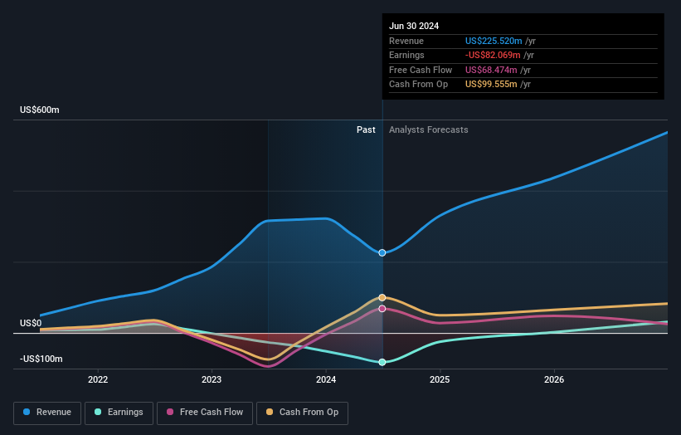
Task: Click the US$225.520m revenue value
Action: tap(494, 41)
